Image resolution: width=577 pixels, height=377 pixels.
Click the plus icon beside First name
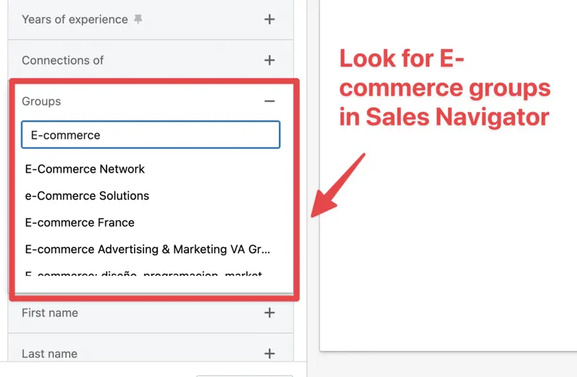coord(270,313)
